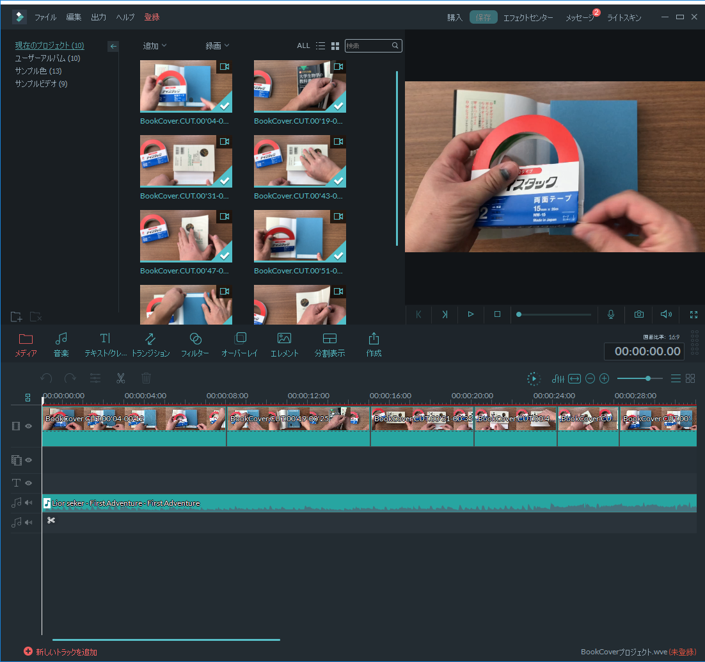Open the ファイル (File) menu

45,17
